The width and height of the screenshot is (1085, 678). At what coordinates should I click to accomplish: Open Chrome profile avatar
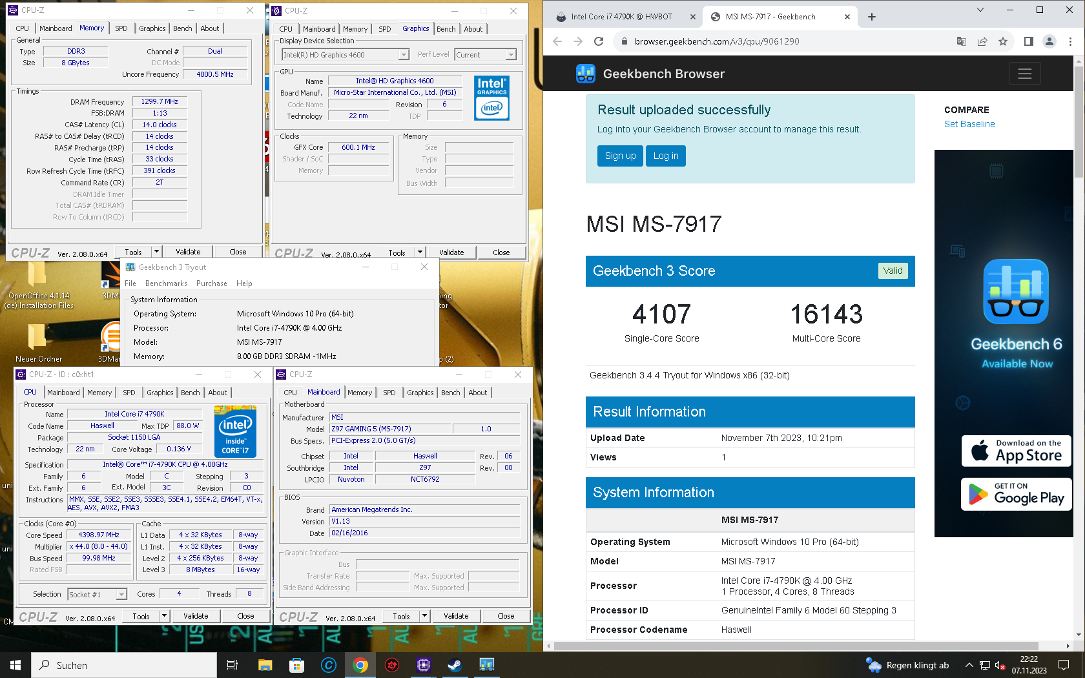point(1049,41)
